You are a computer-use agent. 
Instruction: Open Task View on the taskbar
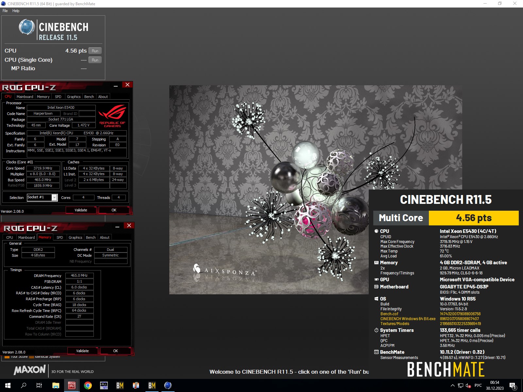point(39,385)
